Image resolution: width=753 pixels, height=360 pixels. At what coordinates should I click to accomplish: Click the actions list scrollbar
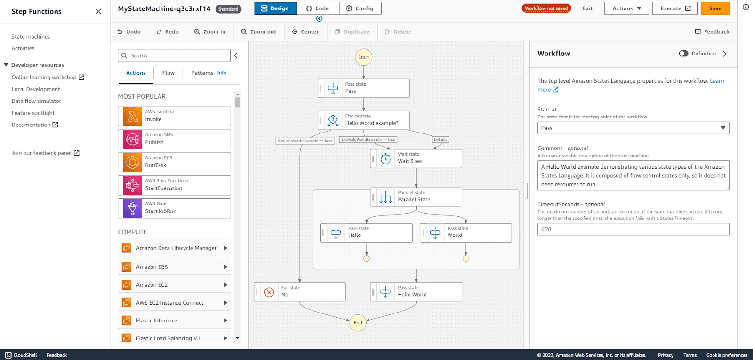tap(237, 102)
